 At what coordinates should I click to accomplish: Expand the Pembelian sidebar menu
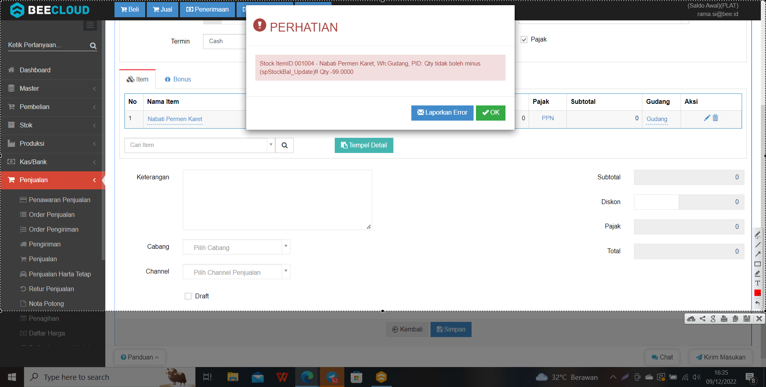52,107
